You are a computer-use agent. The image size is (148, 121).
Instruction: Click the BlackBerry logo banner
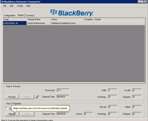click(72, 13)
